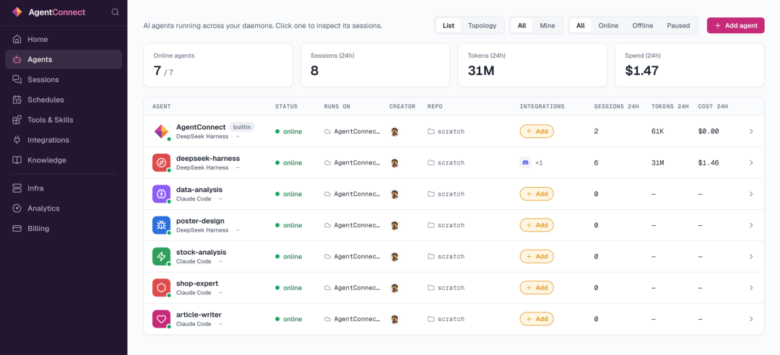780x355 pixels.
Task: Click the Discord integration icon for deepseek-harness
Action: tap(525, 162)
